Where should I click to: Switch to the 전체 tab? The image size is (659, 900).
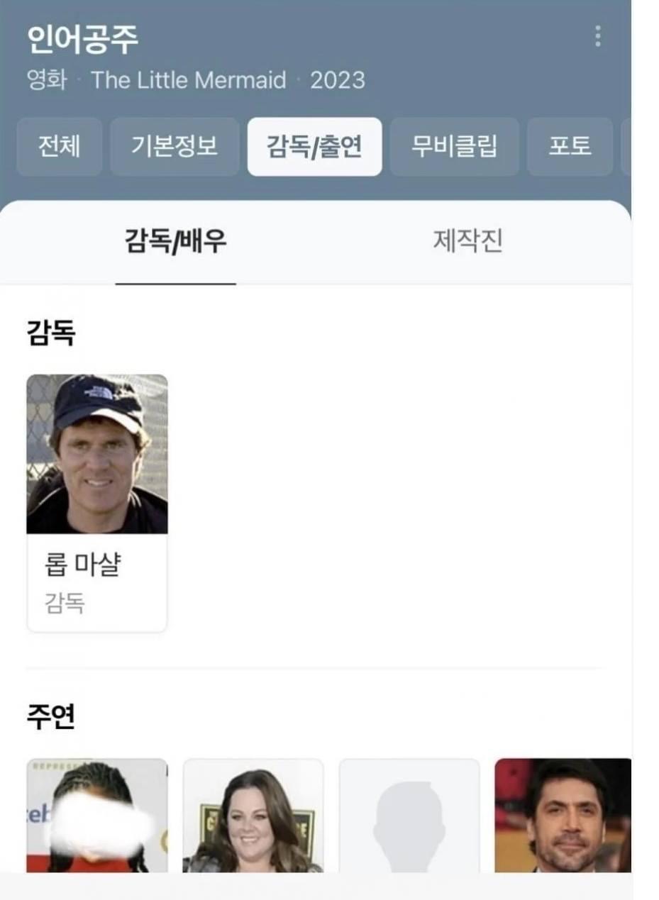tap(59, 147)
